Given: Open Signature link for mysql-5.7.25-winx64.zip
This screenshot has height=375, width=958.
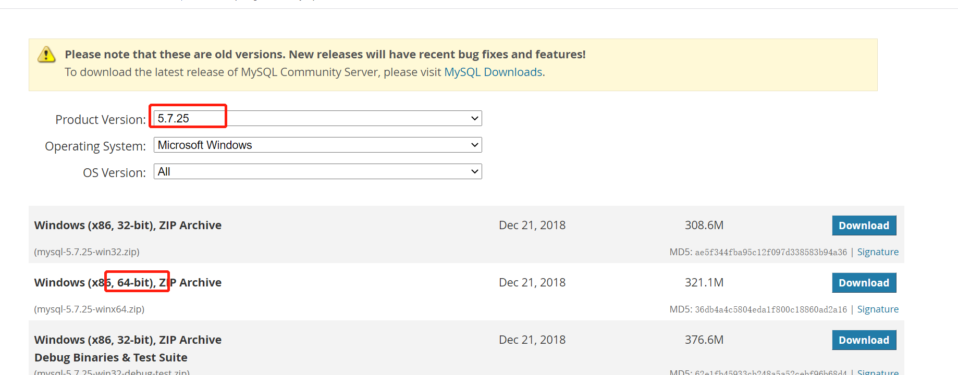Looking at the screenshot, I should pyautogui.click(x=878, y=309).
